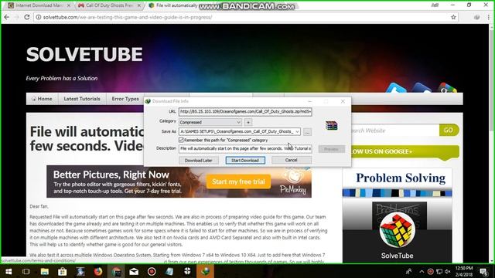
Task: Open Microsoft Store from the taskbar
Action: [x=62, y=271]
